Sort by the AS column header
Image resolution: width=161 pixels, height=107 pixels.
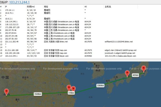coord(86,7)
